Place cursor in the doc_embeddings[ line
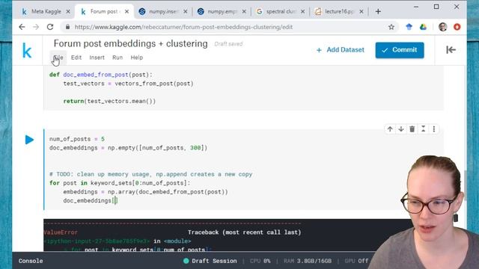Viewport: 479px width, 269px height. click(91, 201)
